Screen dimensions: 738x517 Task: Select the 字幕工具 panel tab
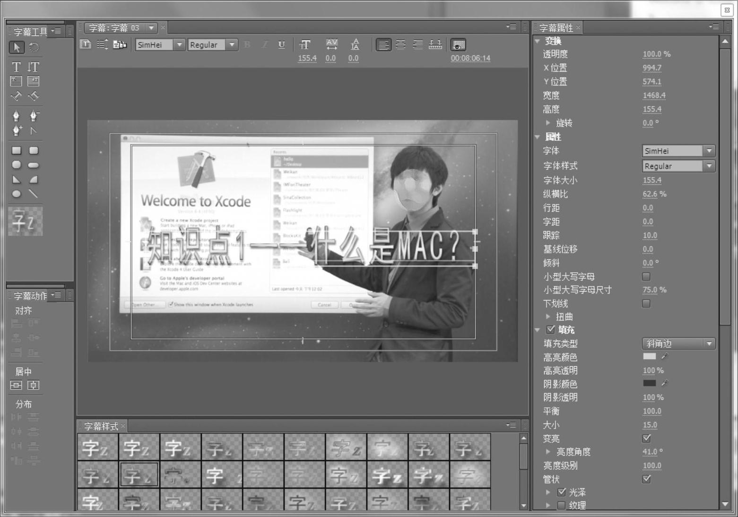pos(30,32)
